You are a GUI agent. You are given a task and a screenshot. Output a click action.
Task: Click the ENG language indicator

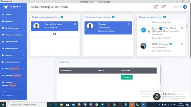click(175, 105)
